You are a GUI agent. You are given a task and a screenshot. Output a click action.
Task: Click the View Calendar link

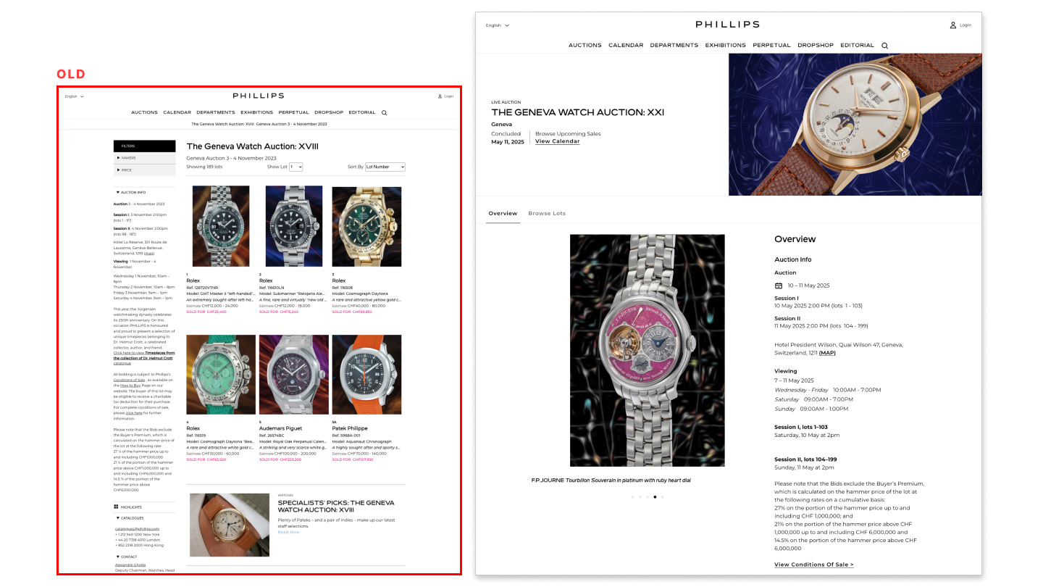point(557,141)
